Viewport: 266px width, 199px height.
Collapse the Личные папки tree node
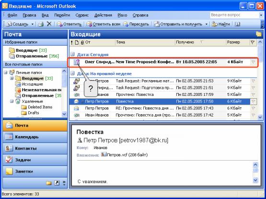point(6,72)
